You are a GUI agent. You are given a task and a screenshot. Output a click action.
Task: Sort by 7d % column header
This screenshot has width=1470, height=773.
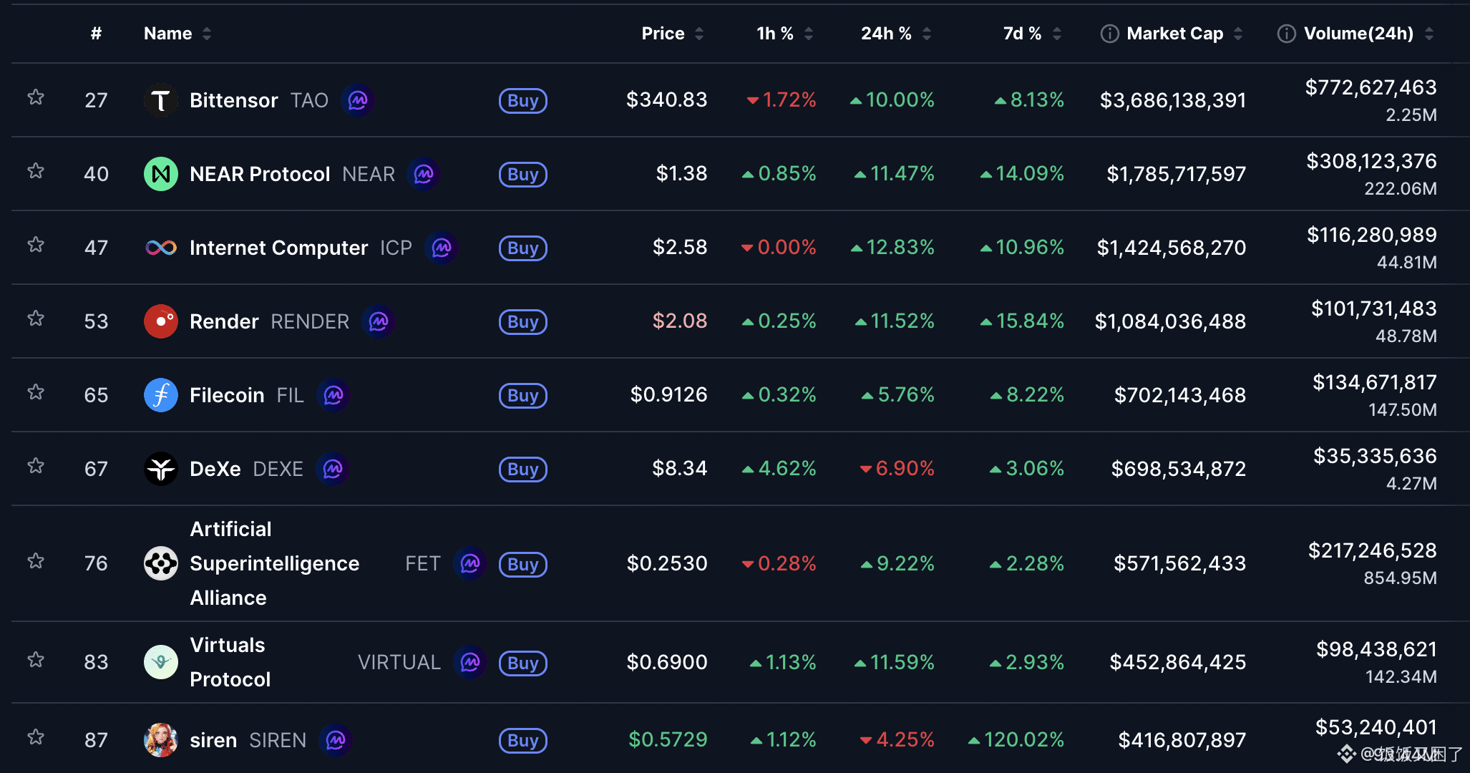1031,34
